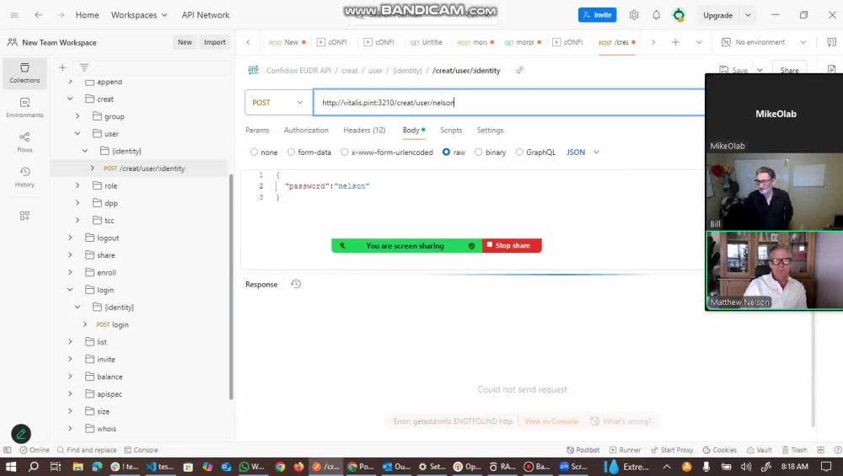Open Console in the status bar
Image resolution: width=843 pixels, height=476 pixels.
click(141, 450)
